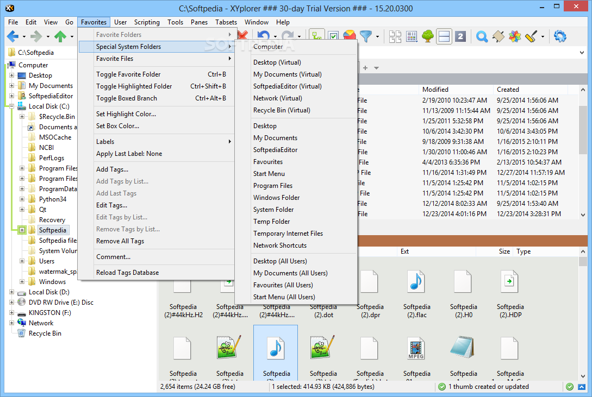The width and height of the screenshot is (592, 397).
Task: Click the colorful pinwheel Color Filters icon
Action: point(515,36)
